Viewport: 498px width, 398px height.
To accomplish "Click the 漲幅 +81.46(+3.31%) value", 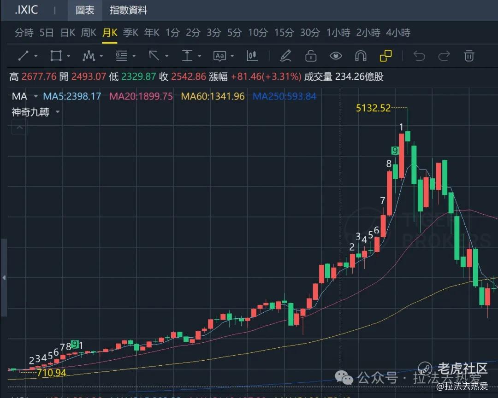I will coord(255,76).
